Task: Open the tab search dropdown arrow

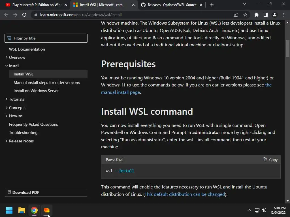Action: point(244,4)
